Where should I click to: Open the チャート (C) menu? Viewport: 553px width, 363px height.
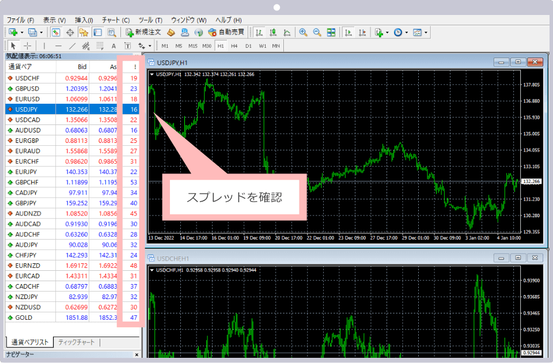pyautogui.click(x=115, y=20)
